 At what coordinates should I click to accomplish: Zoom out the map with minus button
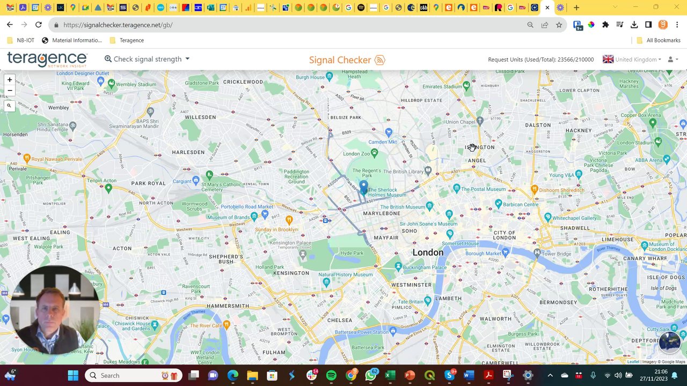(x=9, y=91)
